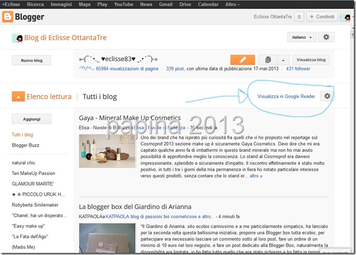The width and height of the screenshot is (356, 255).
Task: Click Blog di Eclisse OttantaTre heading
Action: [65, 38]
